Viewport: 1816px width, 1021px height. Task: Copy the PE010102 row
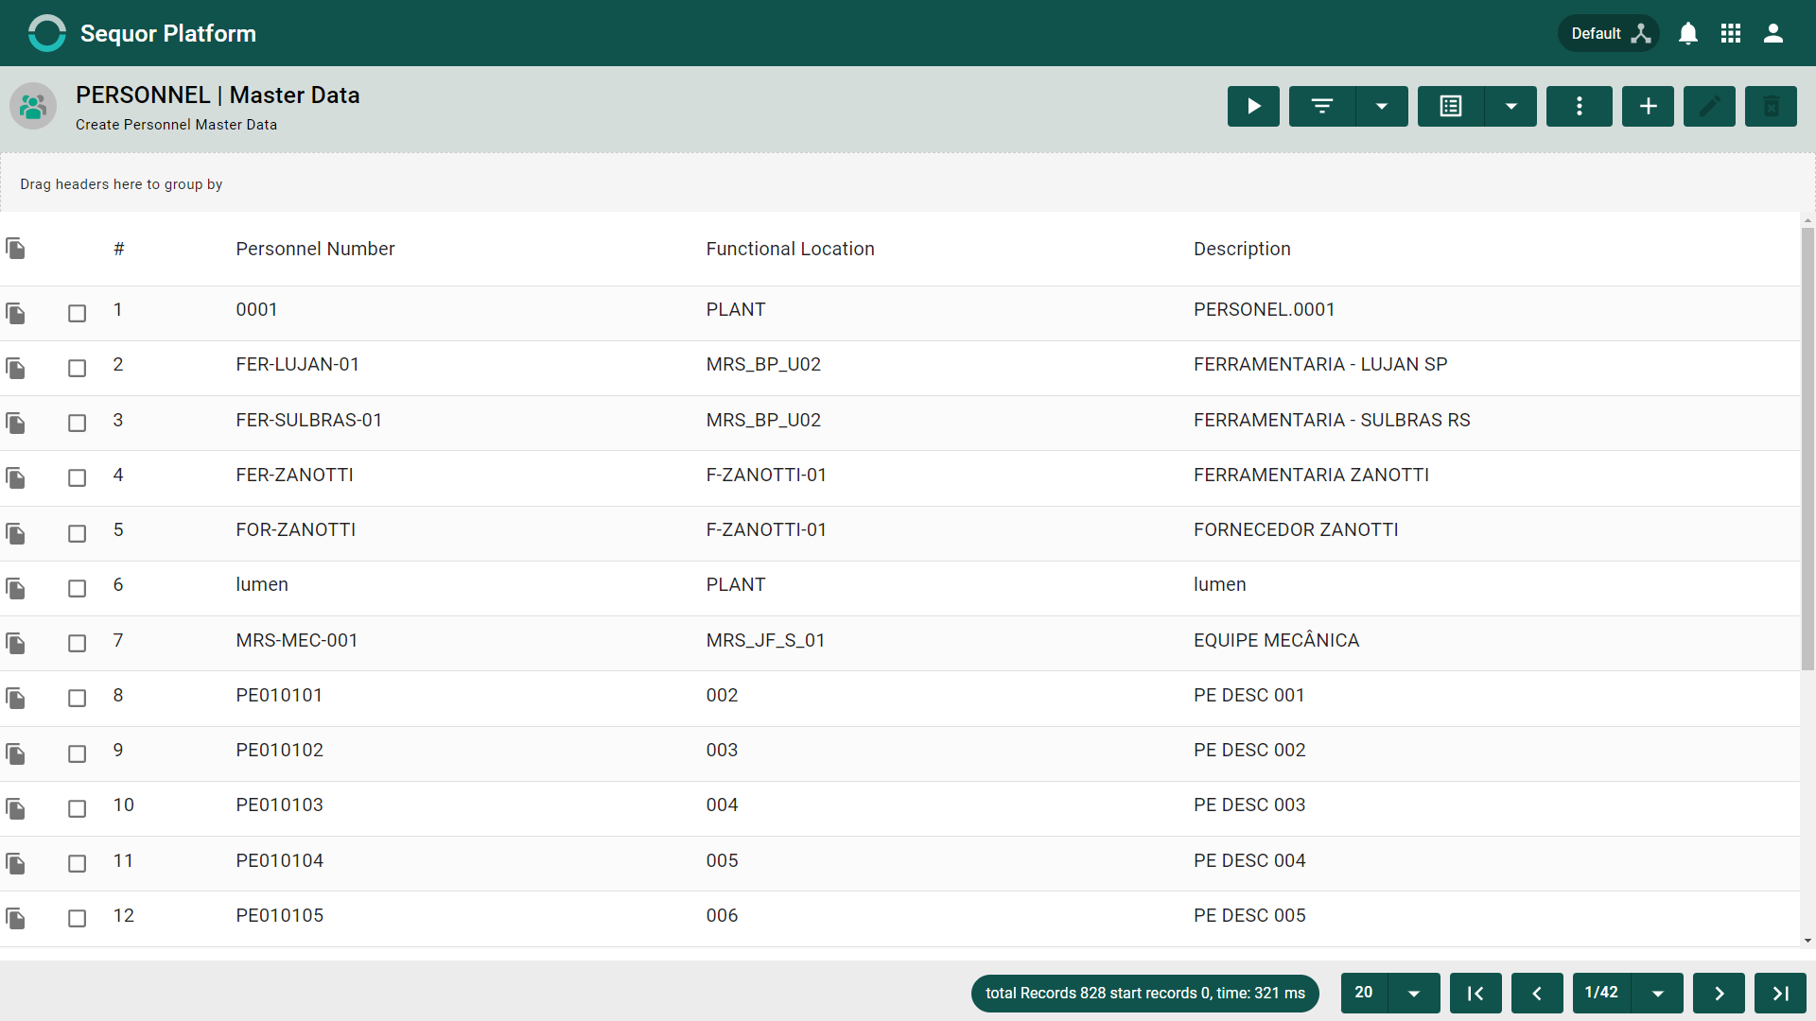(16, 753)
